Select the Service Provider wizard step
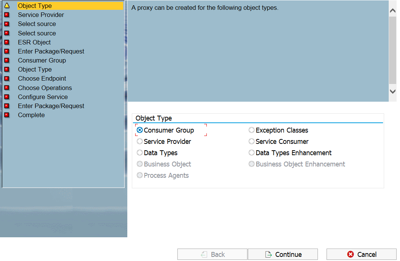The image size is (400, 261). tap(41, 15)
